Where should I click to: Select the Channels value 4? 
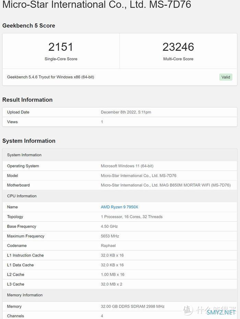pos(102,316)
